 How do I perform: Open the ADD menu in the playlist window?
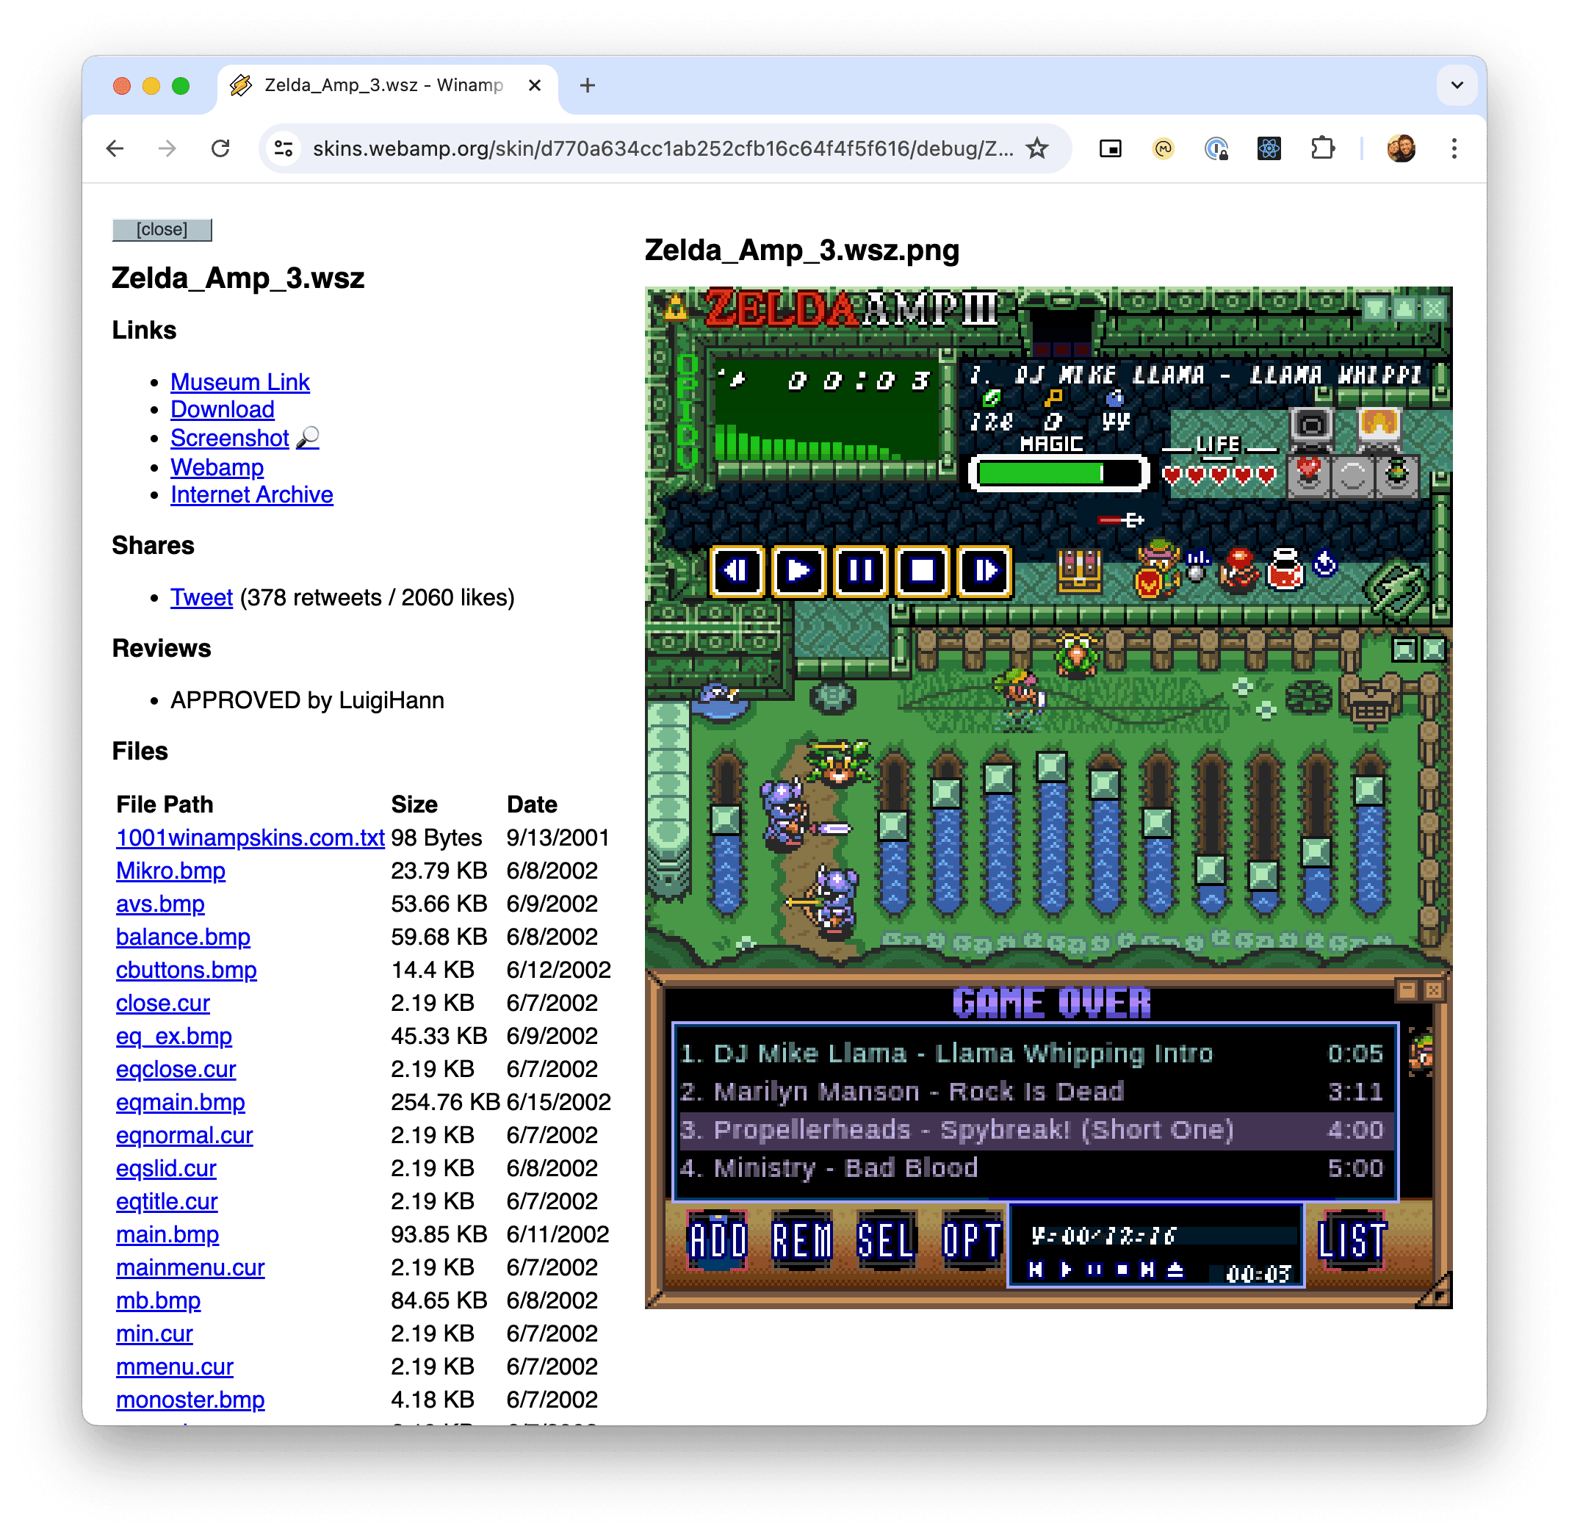718,1240
